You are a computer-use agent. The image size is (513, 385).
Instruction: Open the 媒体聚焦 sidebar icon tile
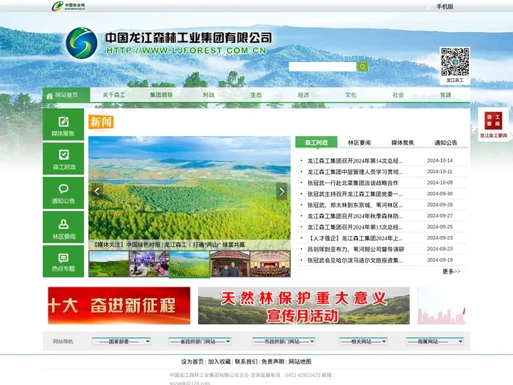[63, 125]
